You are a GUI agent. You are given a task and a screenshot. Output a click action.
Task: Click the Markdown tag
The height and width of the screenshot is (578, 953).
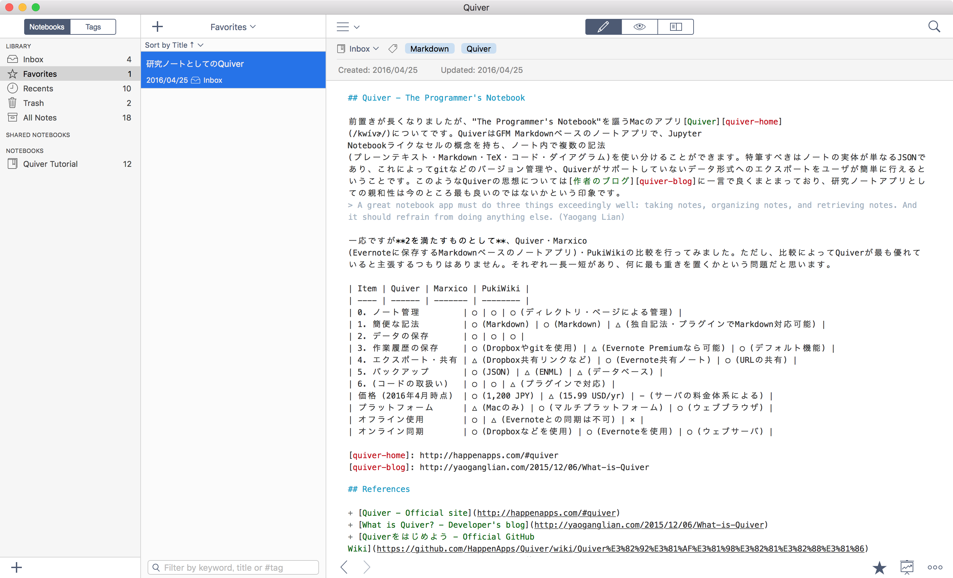click(429, 49)
